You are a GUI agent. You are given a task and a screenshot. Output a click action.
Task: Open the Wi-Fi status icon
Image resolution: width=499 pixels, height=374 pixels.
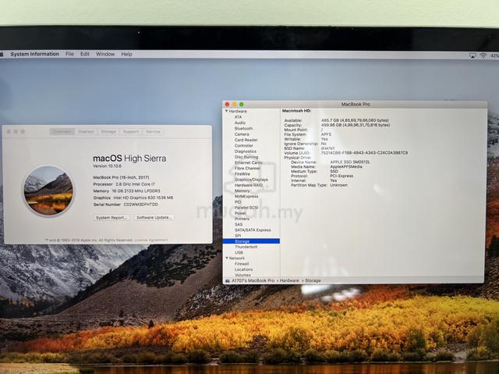[483, 55]
